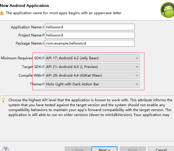Click the warning icon next to Package Name
Viewport: 174px width, 151px height.
[x=43, y=43]
